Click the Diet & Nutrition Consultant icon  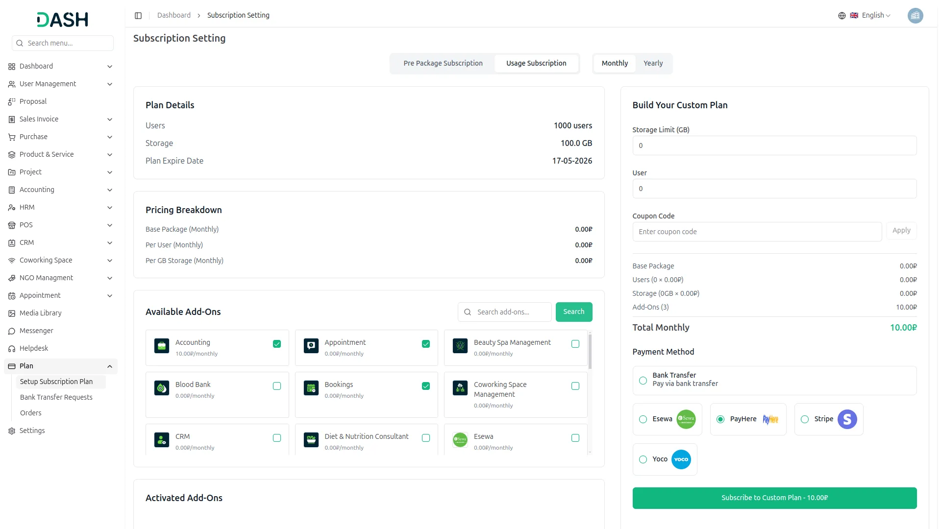[x=311, y=440]
